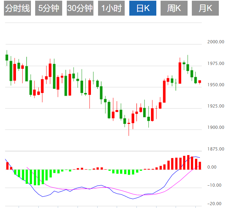Click the first green candle at chart's left edge
The image size is (227, 208).
click(x=7, y=58)
